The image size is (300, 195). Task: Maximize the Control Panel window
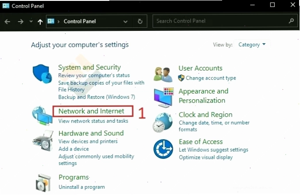pos(273,5)
